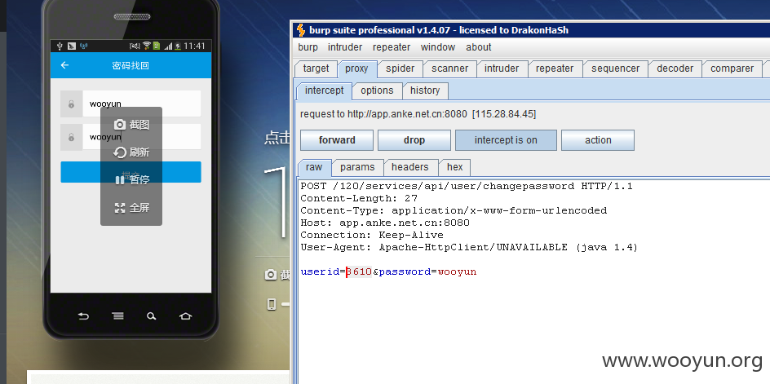Click the refresh (刷新) overlay option

click(x=131, y=152)
